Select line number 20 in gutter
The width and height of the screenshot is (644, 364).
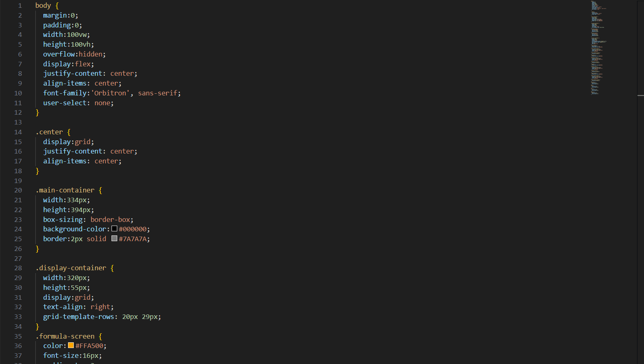(x=18, y=190)
